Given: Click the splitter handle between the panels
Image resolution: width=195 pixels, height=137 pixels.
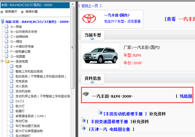Looking at the screenshot, I should [77, 69].
